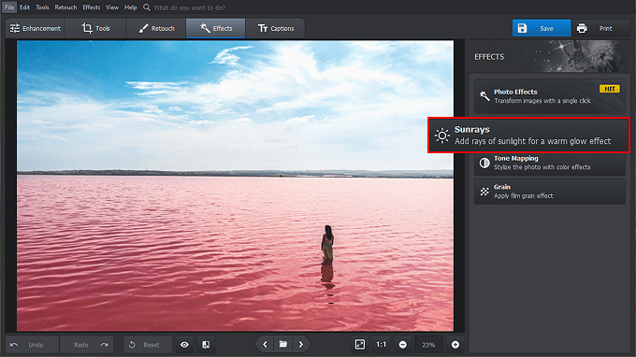Zoom out with the minus icon

[x=403, y=345]
